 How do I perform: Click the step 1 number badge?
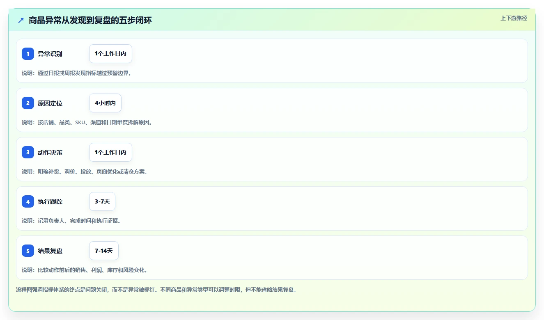pos(28,54)
